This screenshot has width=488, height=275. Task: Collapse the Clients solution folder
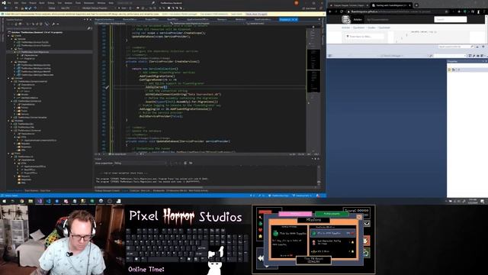tap(8, 36)
